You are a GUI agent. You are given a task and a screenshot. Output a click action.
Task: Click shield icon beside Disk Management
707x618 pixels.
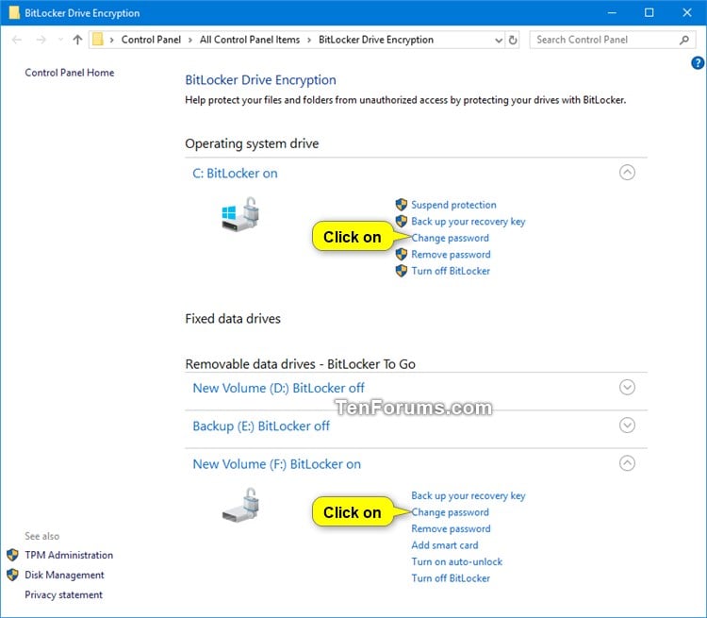[x=12, y=575]
